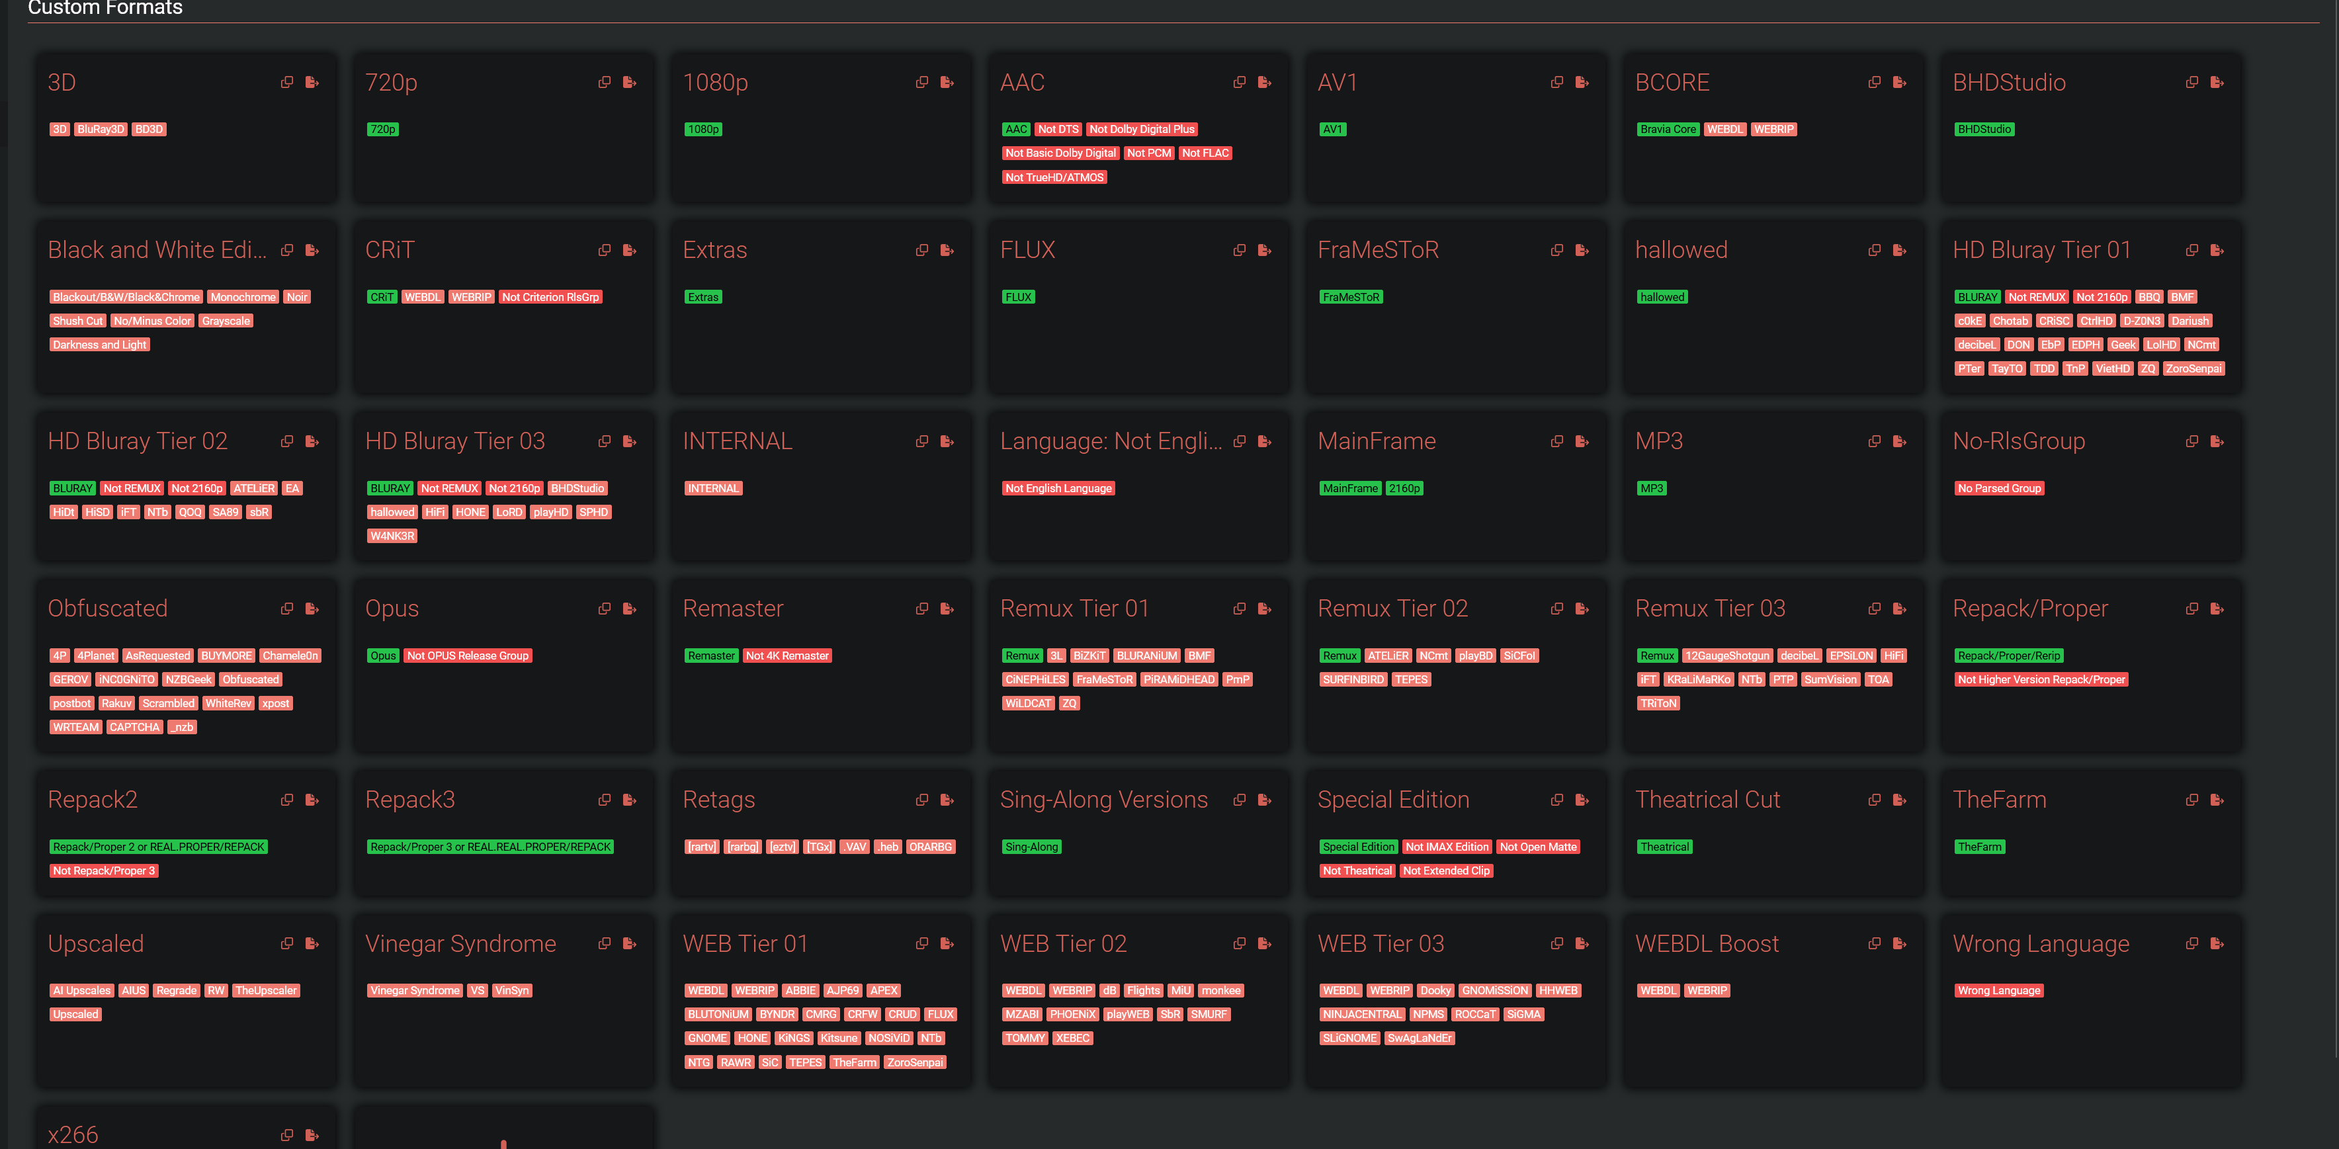Image resolution: width=2339 pixels, height=1149 pixels.
Task: Clone the AAC custom format
Action: point(1240,83)
